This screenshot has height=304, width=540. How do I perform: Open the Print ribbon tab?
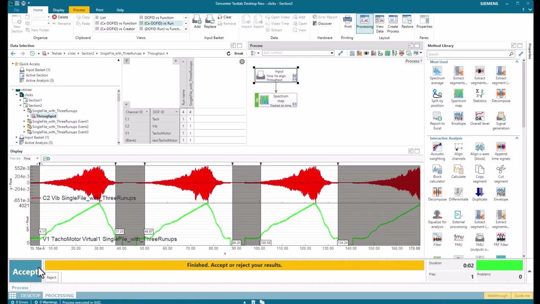point(100,10)
